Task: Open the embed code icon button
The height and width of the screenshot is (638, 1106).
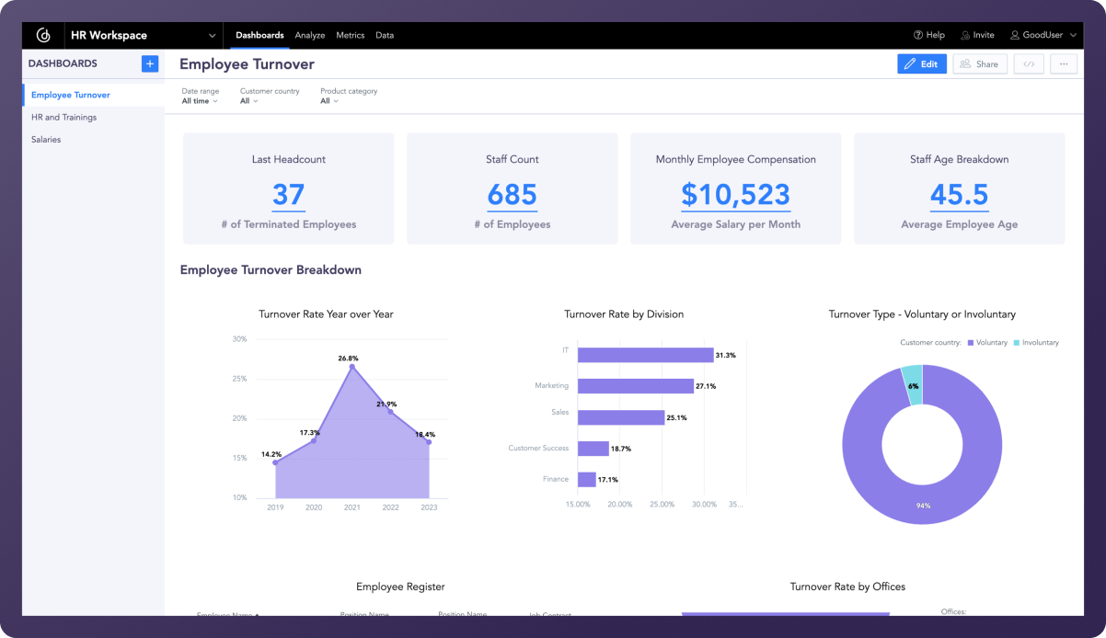Action: pos(1029,64)
